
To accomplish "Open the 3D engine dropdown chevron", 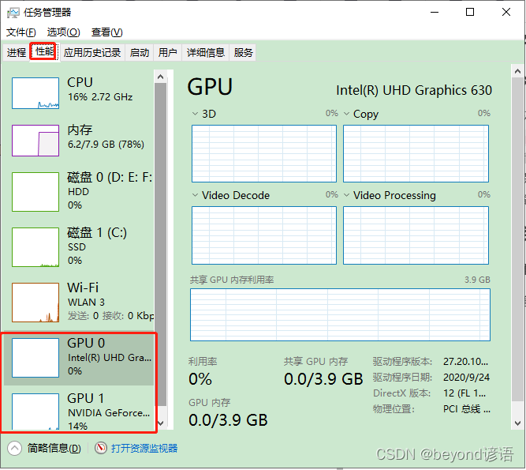I will (x=195, y=114).
